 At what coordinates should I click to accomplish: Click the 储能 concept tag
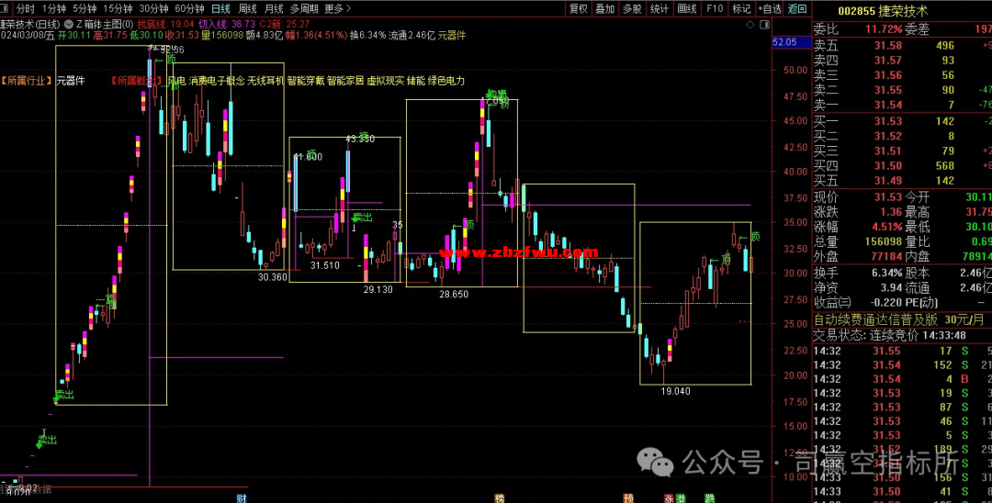415,81
